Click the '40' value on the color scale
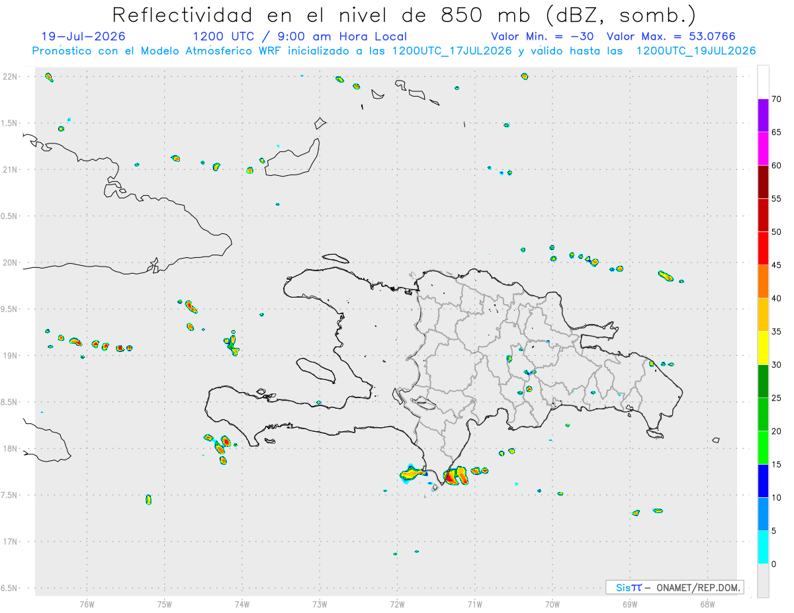The width and height of the screenshot is (794, 613). pos(777,298)
